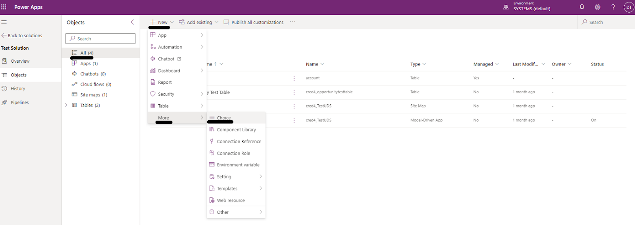Open row options for Model-Driven App row
Viewport: 635px width, 225px height.
coord(294,120)
